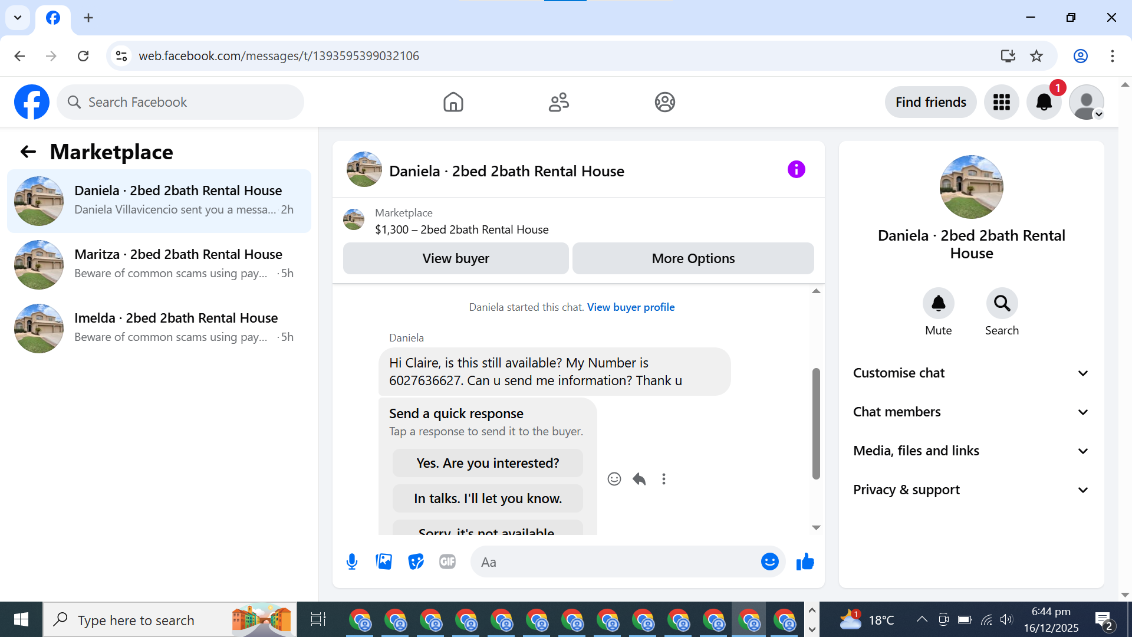Image resolution: width=1132 pixels, height=637 pixels.
Task: Open Maritza's rental house conversation
Action: 159,265
